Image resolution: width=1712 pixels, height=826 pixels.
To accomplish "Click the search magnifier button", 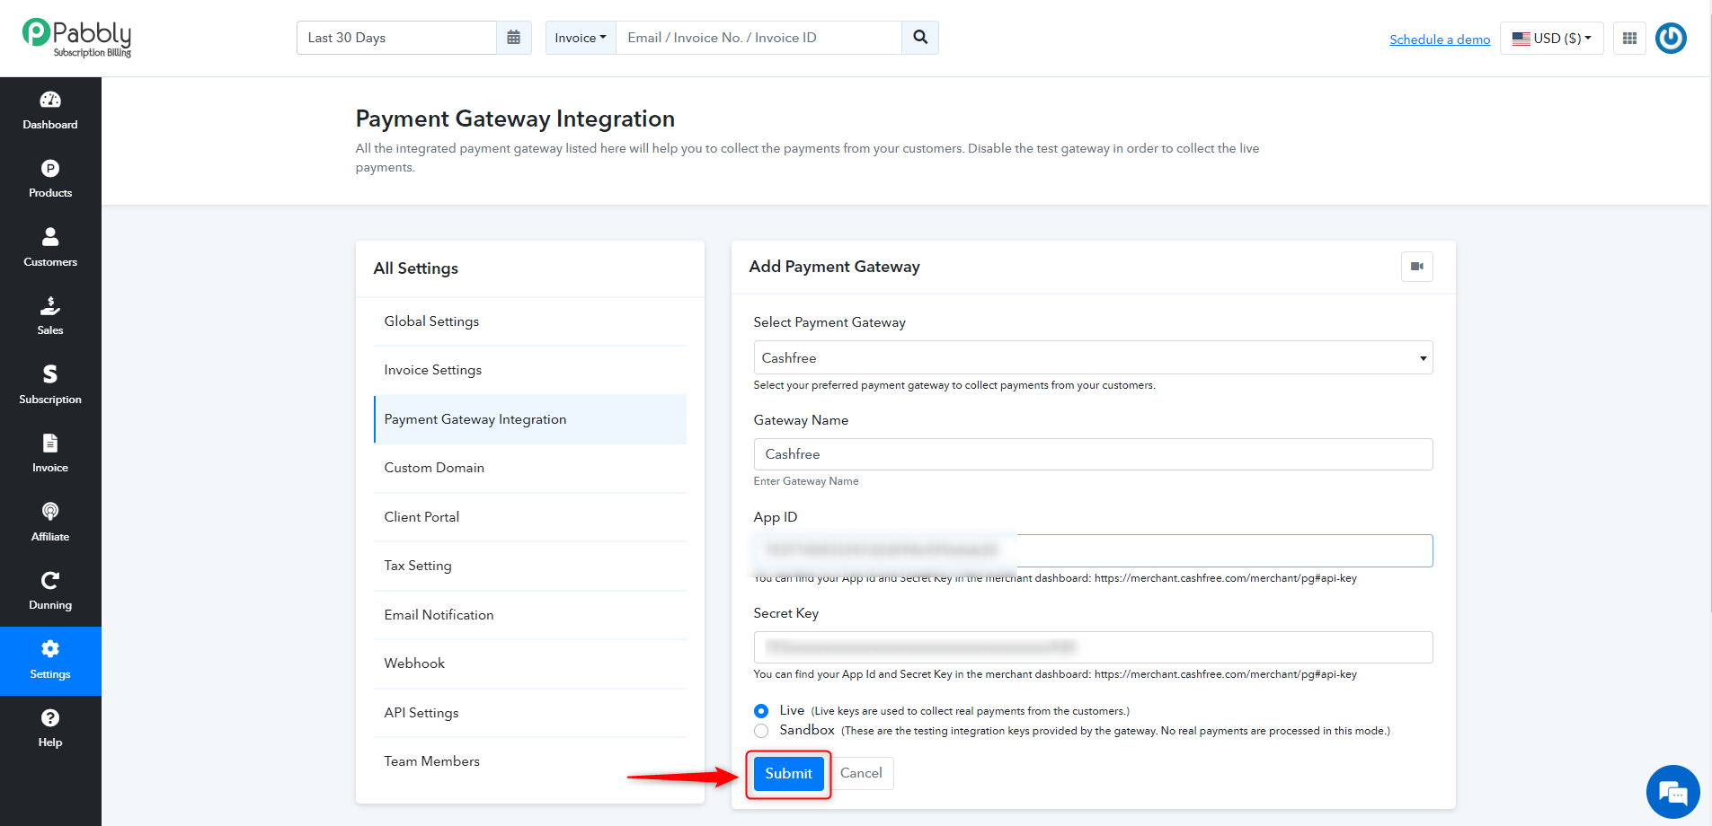I will coord(920,38).
